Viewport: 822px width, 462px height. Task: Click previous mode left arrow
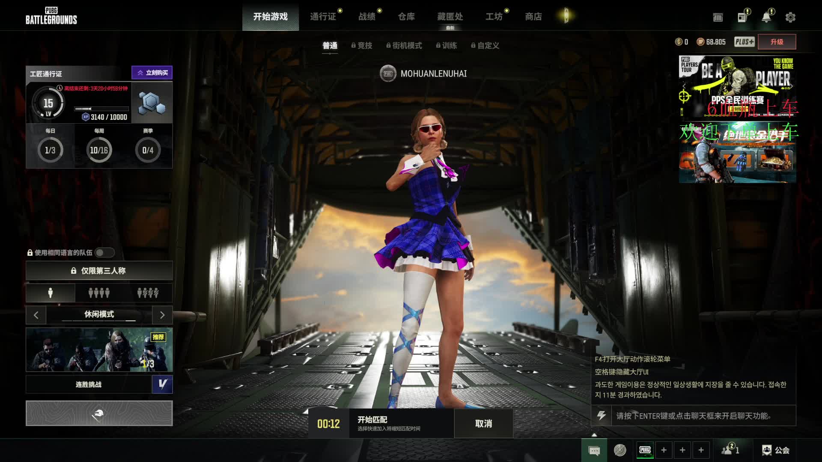click(36, 315)
